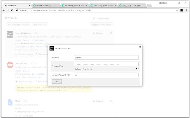Toggle Allow in incognito for SteemitVWVoter
Screen dimensions: 190x118
click(x=17, y=54)
